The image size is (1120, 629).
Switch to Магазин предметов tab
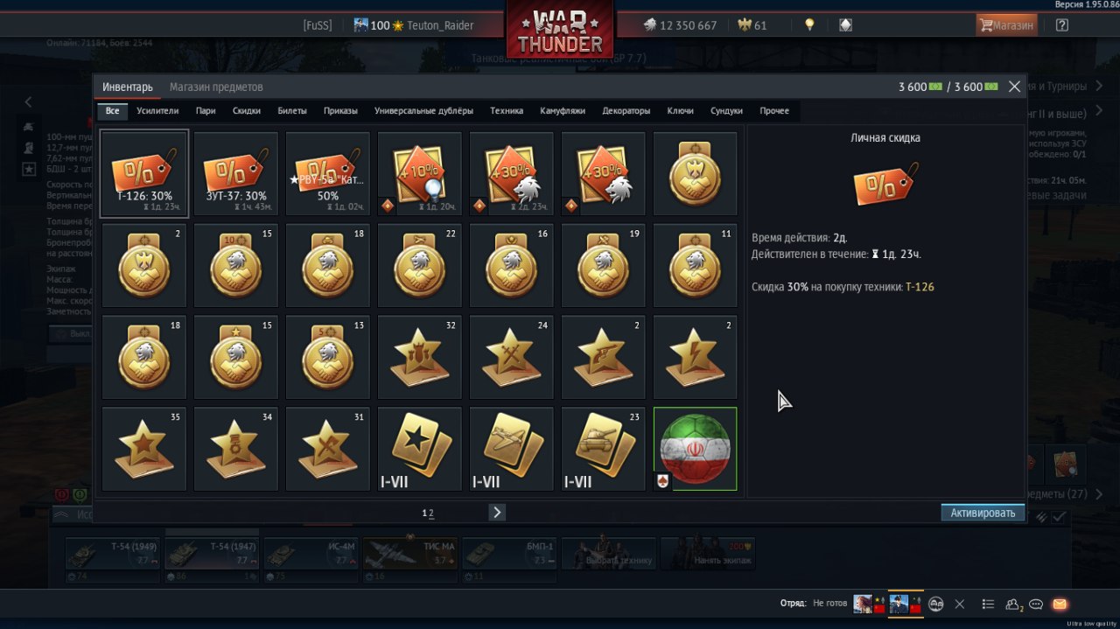(216, 87)
